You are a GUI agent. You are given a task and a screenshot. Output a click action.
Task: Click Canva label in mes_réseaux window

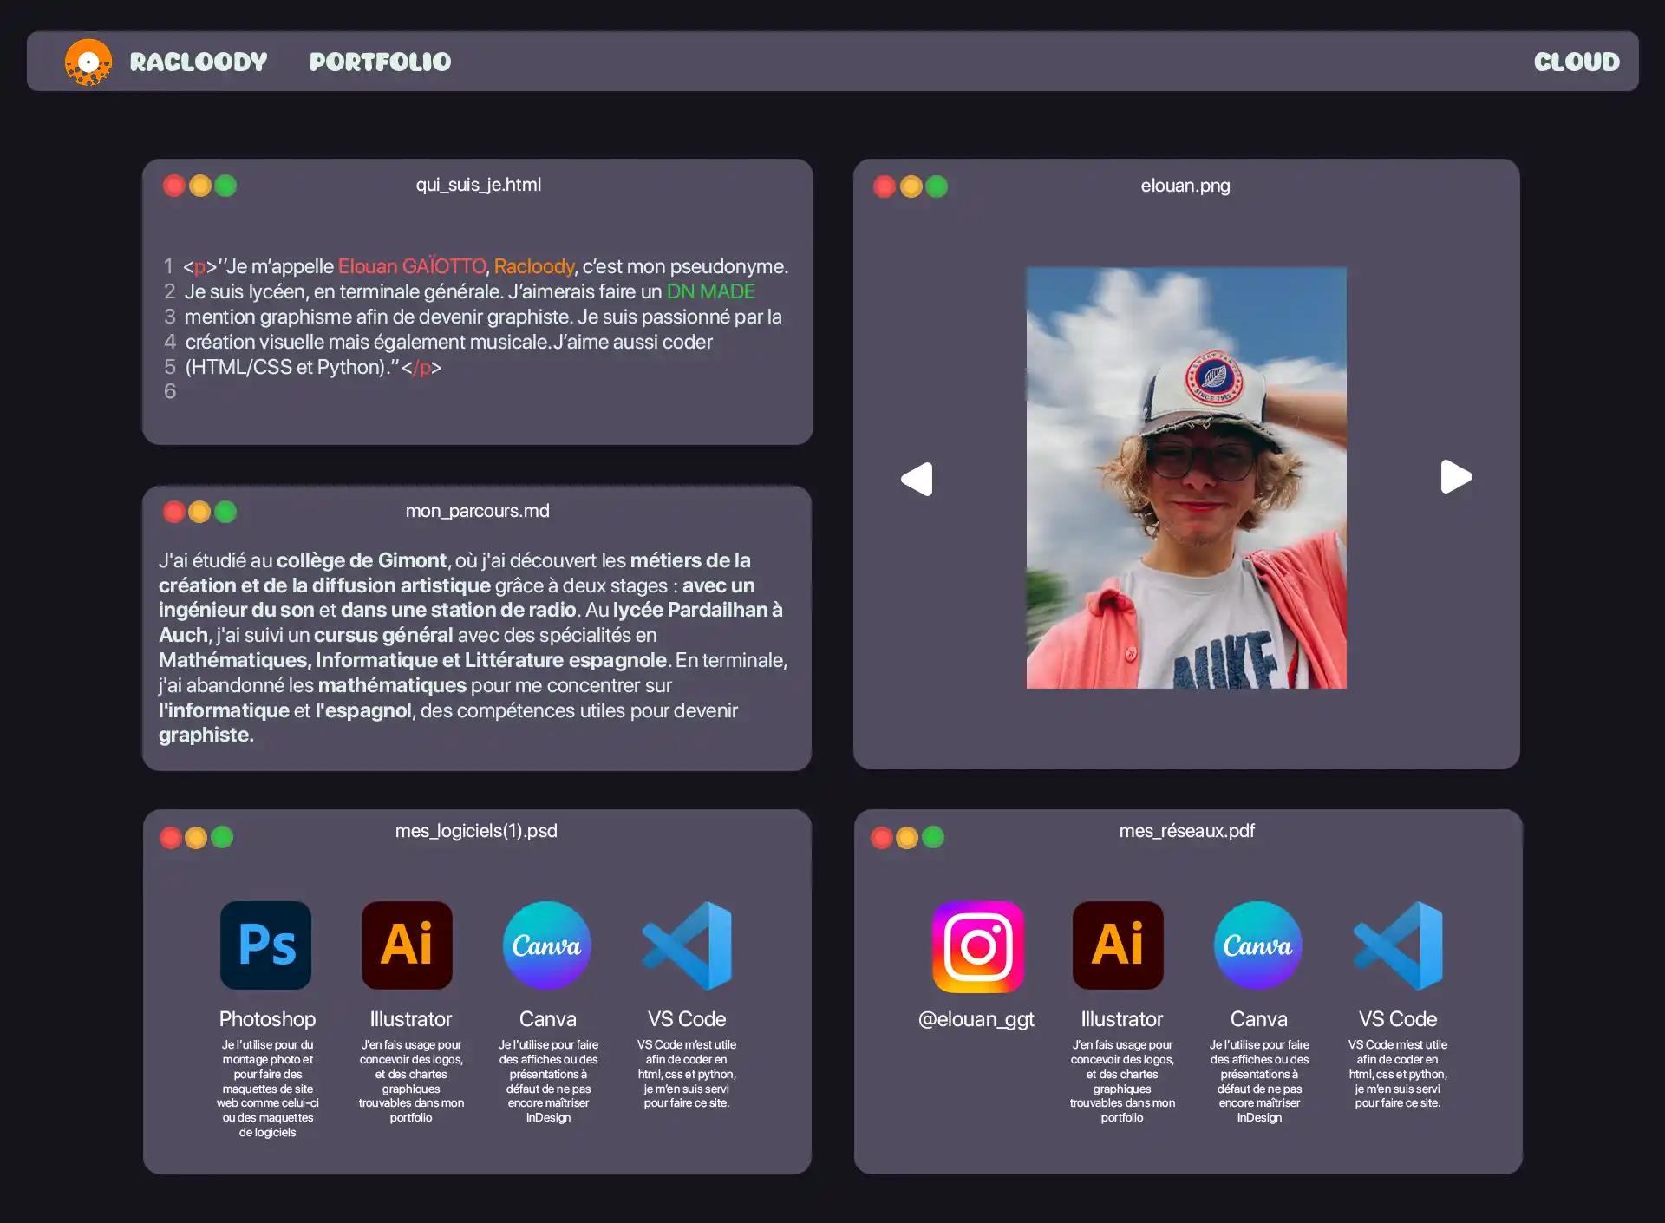[x=1259, y=1019]
